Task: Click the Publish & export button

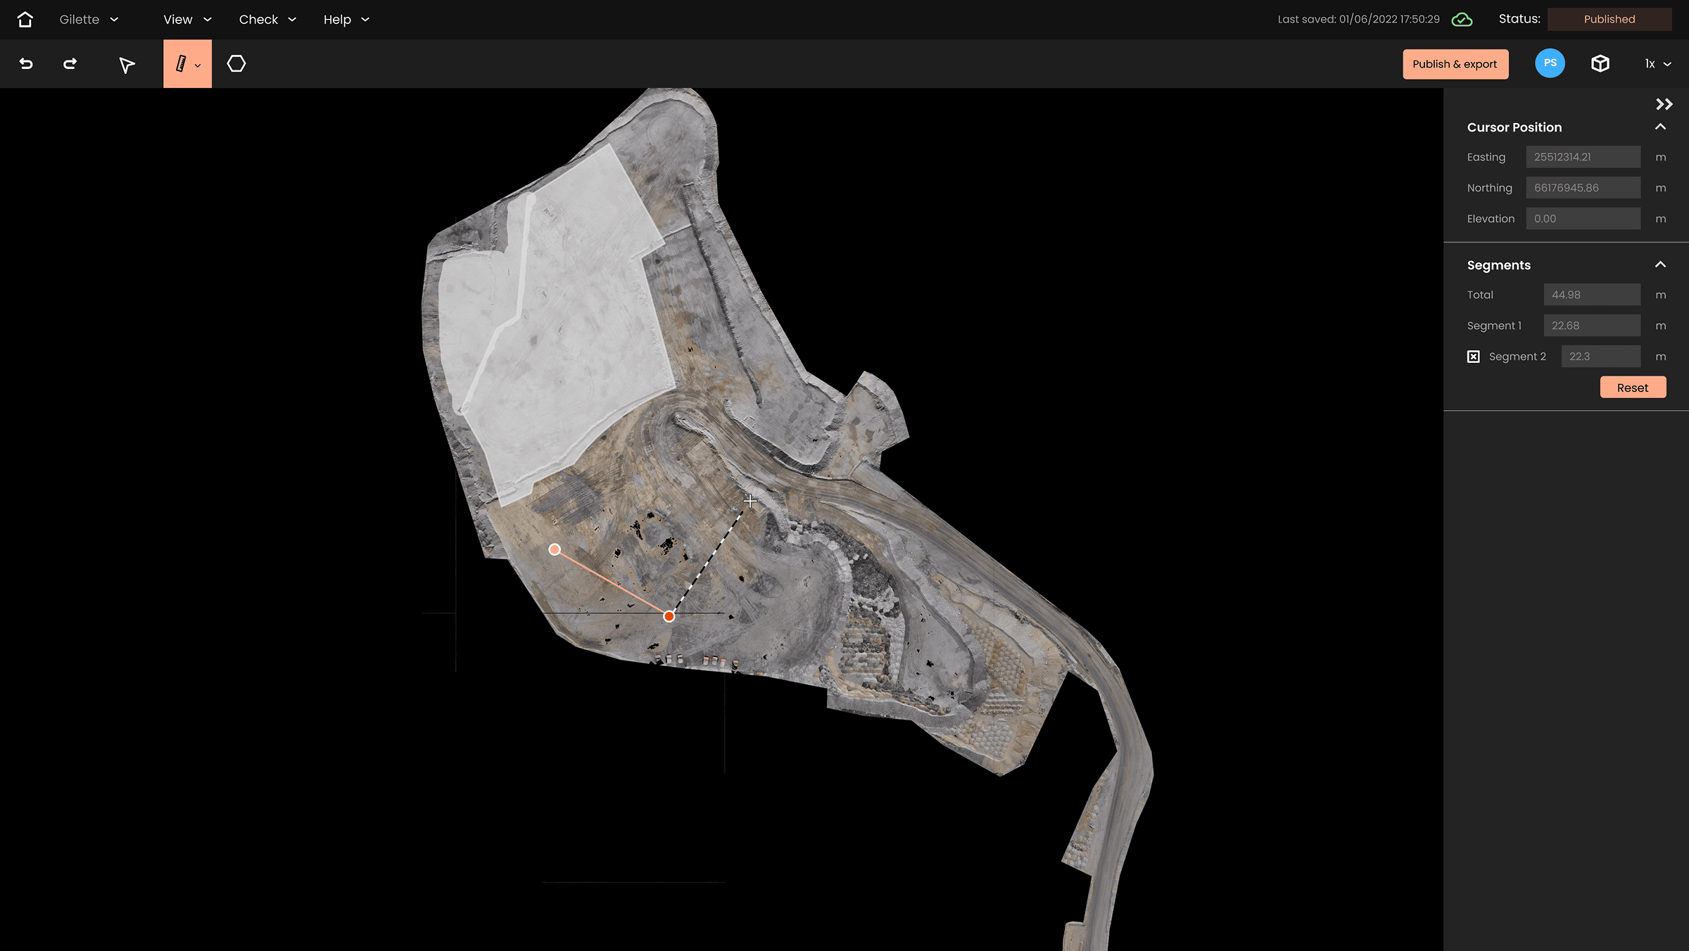Action: (1455, 63)
